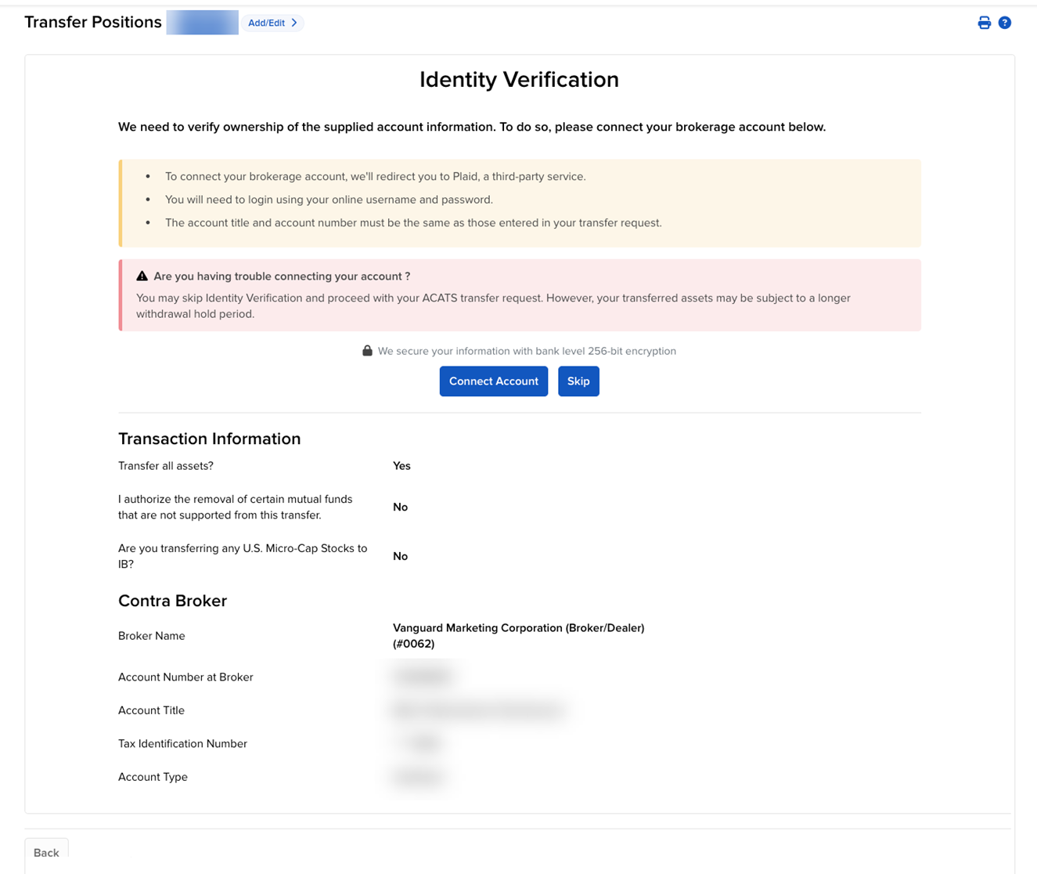This screenshot has width=1037, height=874.
Task: Click the trouble-connecting warning banner
Action: (519, 295)
